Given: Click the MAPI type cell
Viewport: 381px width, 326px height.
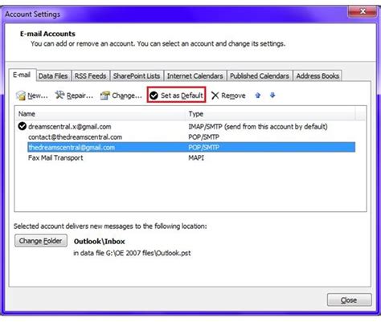Looking at the screenshot, I should click(196, 158).
